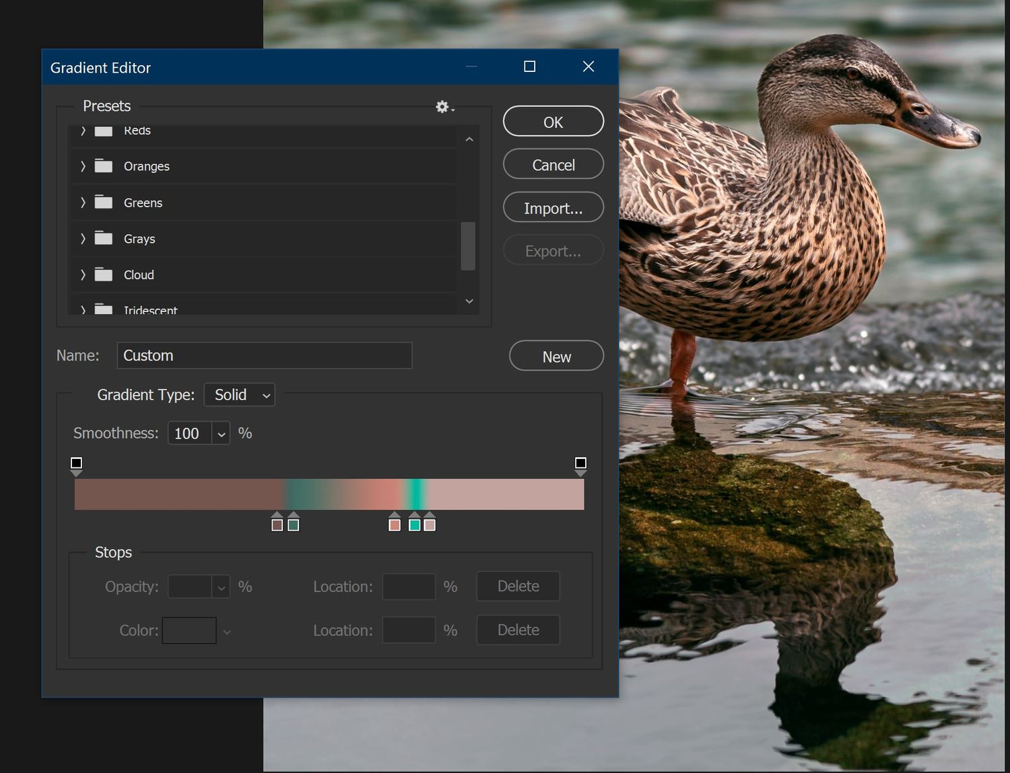Image resolution: width=1010 pixels, height=773 pixels.
Task: Click the Color swatch in Stops section
Action: [x=189, y=630]
